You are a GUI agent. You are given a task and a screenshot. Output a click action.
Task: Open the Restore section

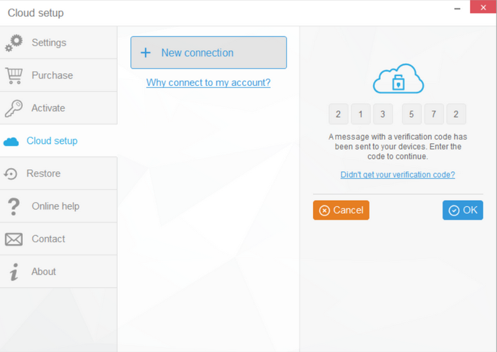58,173
